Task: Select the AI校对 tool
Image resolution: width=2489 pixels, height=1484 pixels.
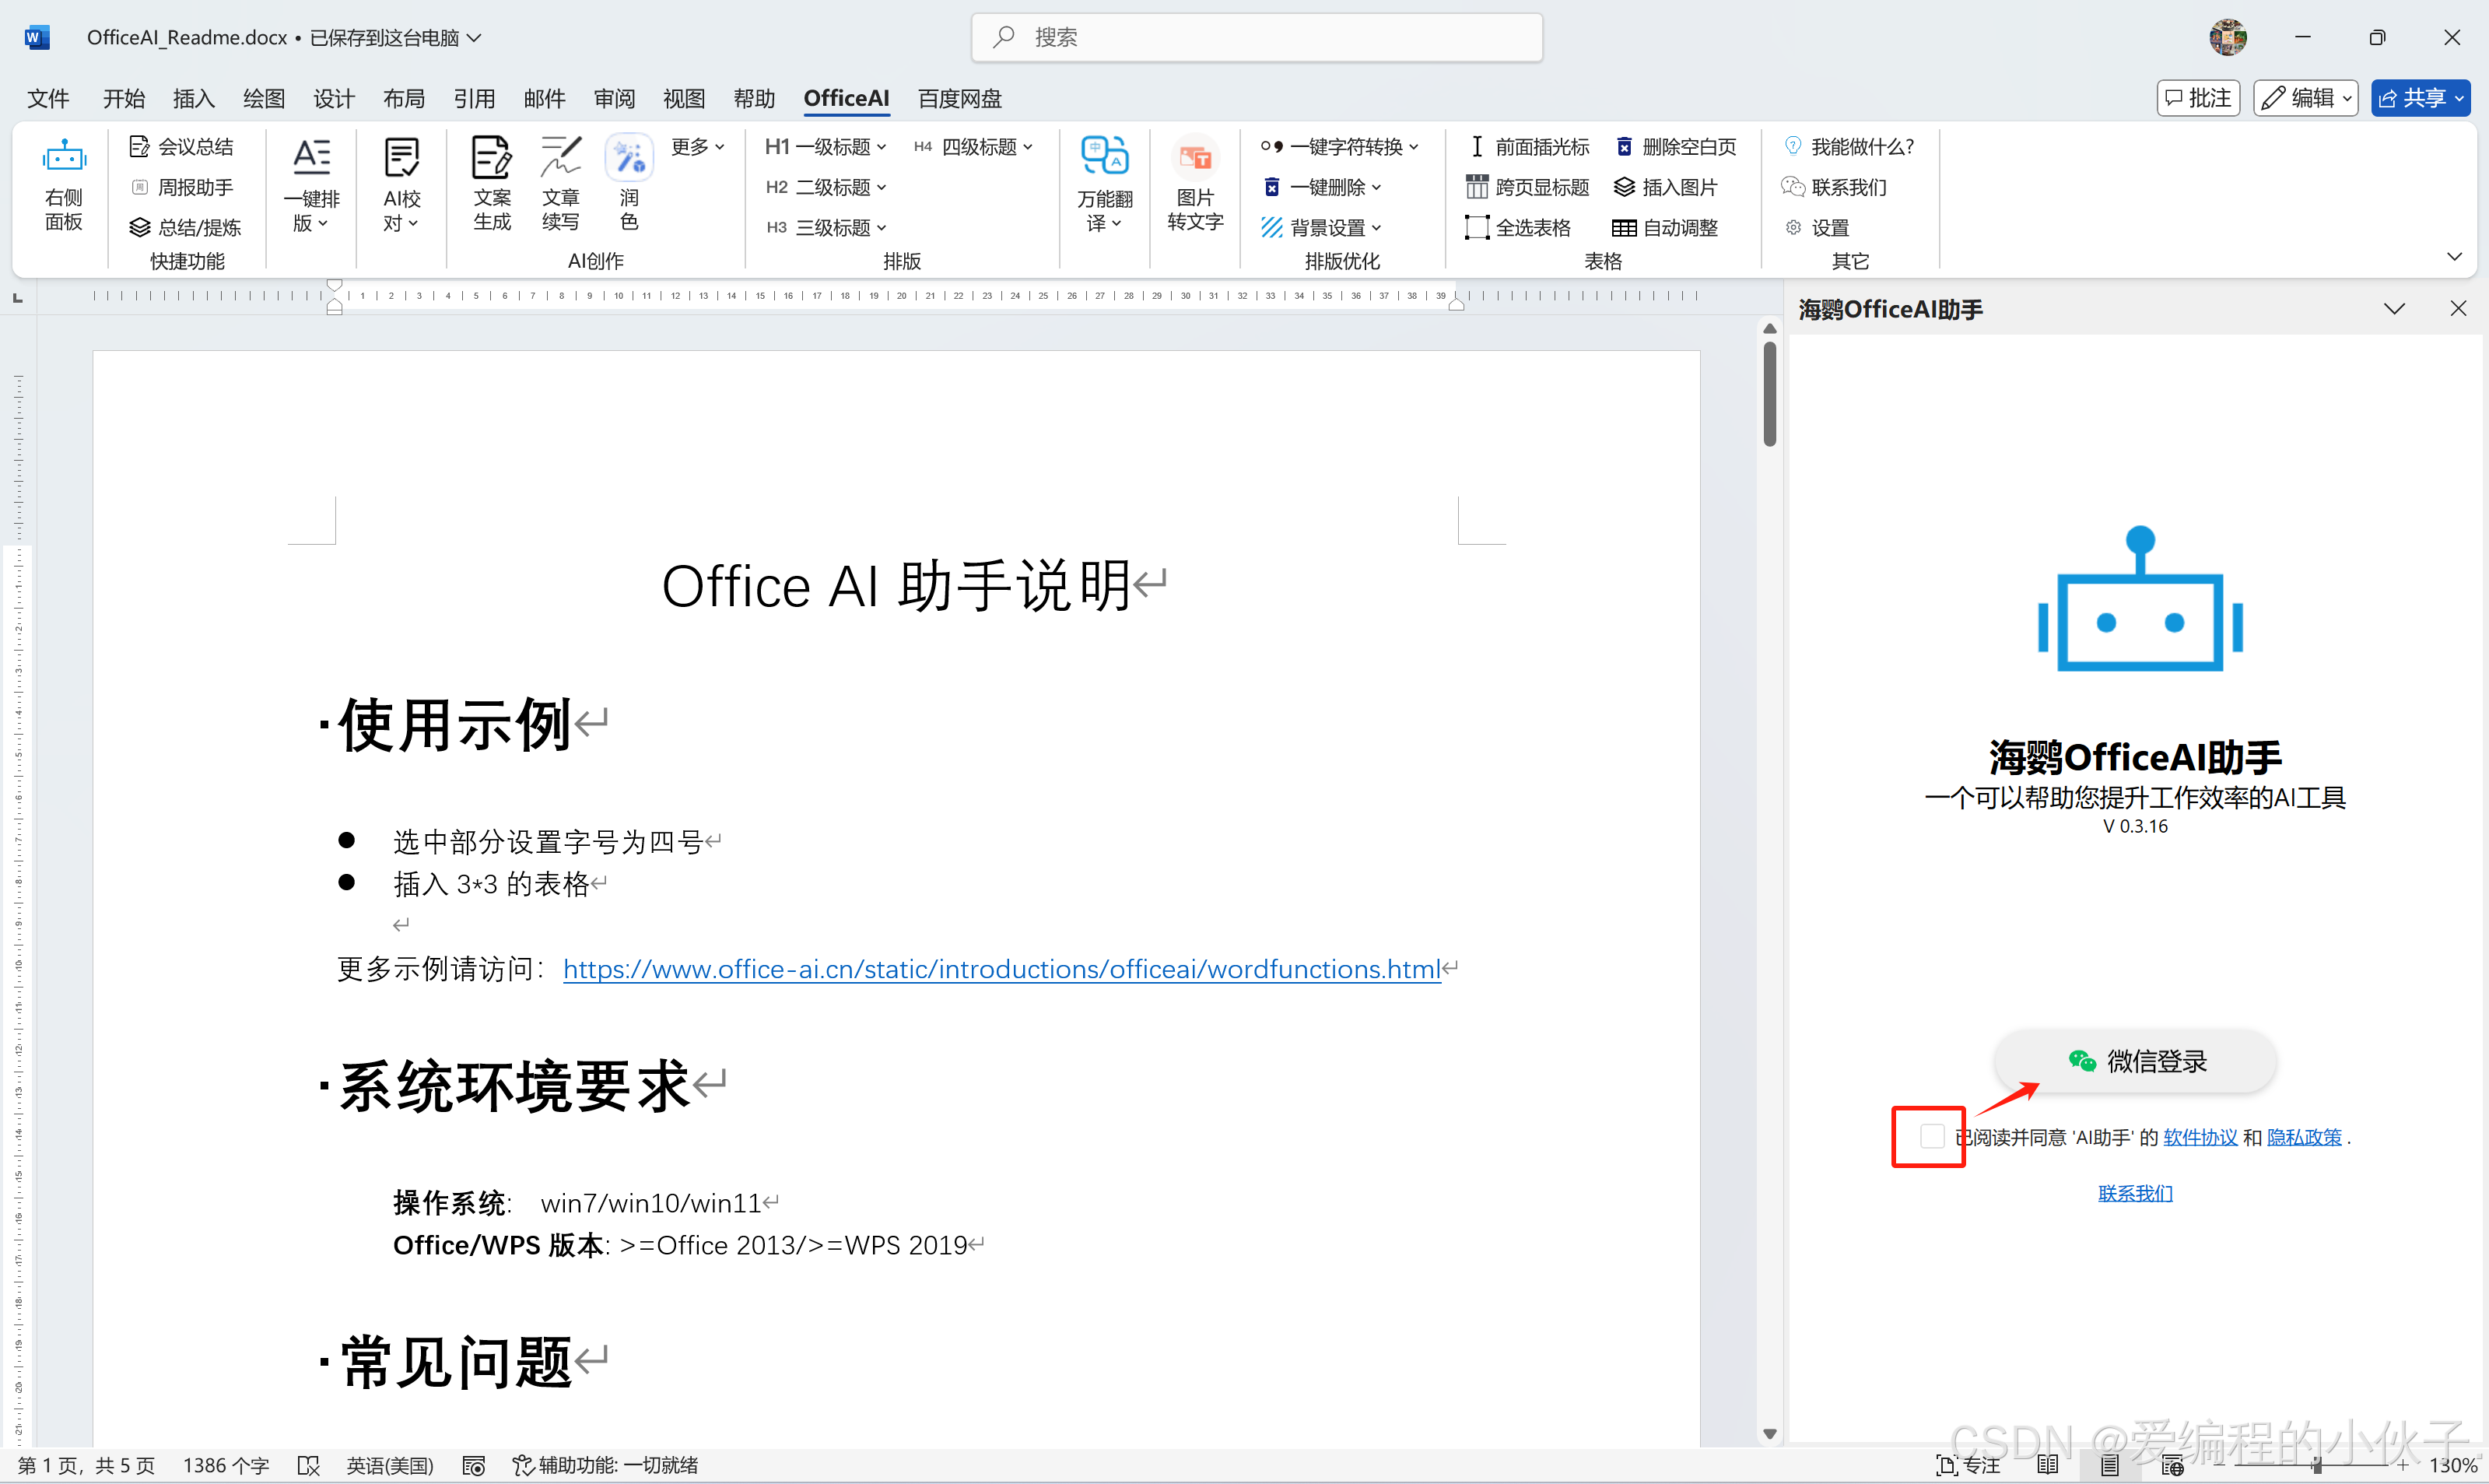Action: click(401, 185)
